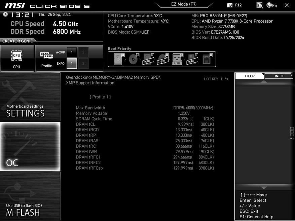Image resolution: width=295 pixels, height=221 pixels.
Task: Select the SDRAM Cycle Time row
Action: [145, 119]
